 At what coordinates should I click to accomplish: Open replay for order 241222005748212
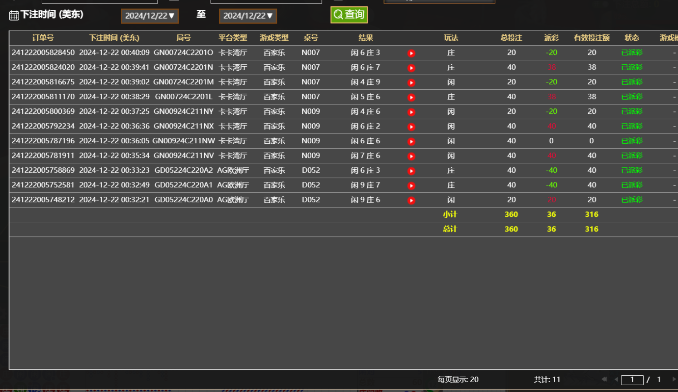(x=411, y=200)
